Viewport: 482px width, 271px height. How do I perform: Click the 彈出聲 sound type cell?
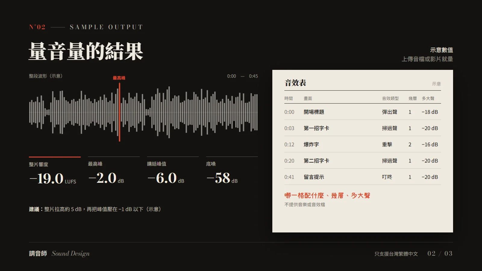pos(390,112)
